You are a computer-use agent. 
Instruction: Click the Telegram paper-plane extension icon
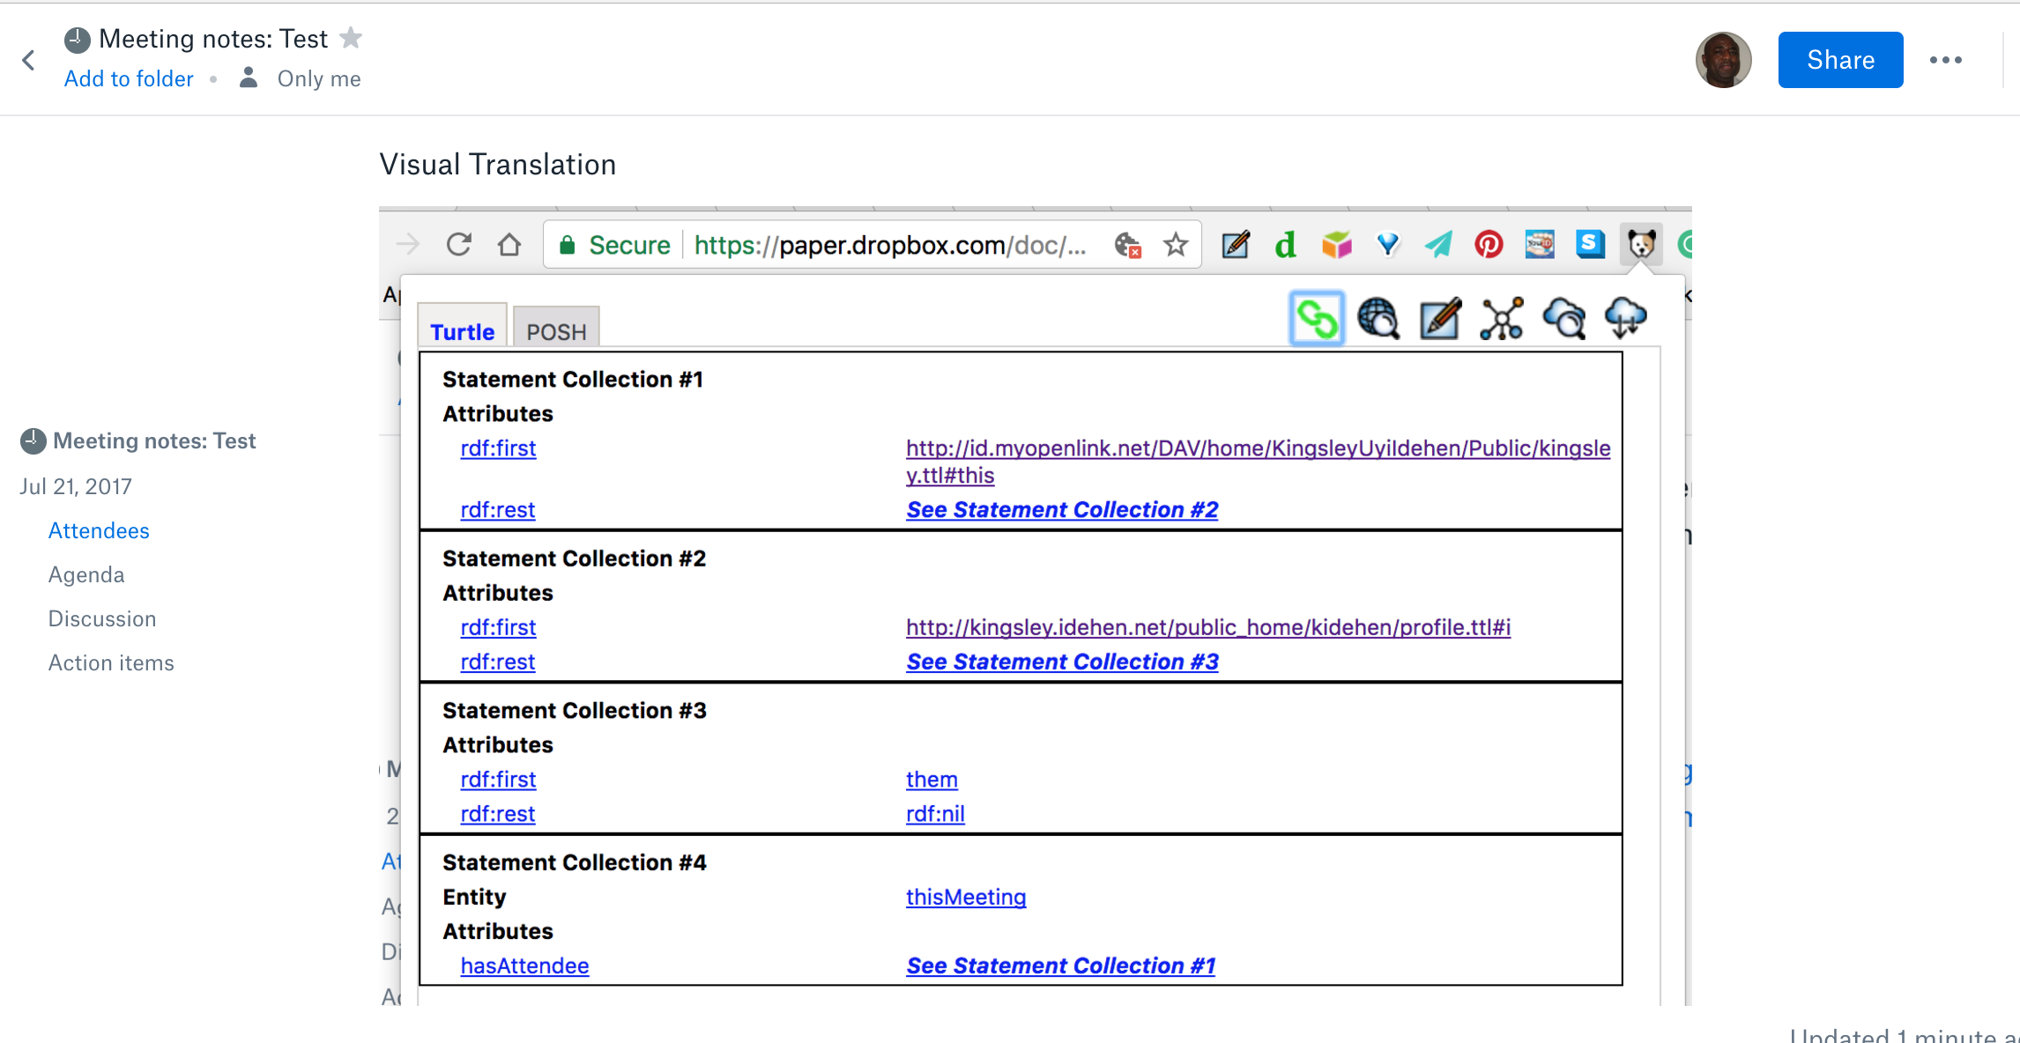pyautogui.click(x=1437, y=244)
